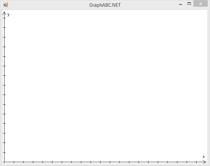Maximize the GraphABC.NET window

point(189,4)
